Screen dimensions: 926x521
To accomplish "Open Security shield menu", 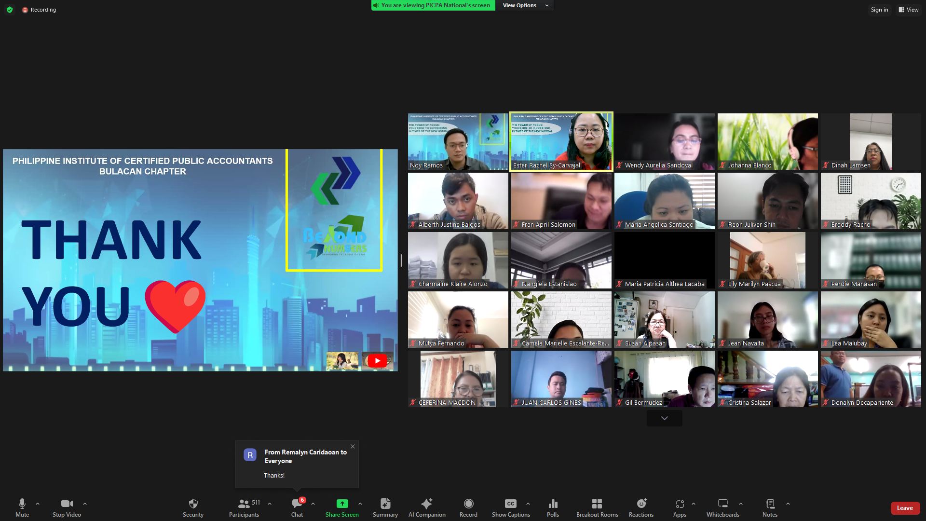I will click(x=193, y=508).
